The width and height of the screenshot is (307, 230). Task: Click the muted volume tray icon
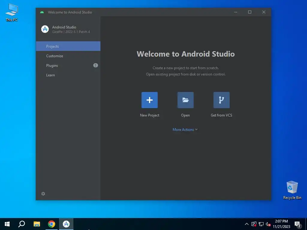pos(268,224)
